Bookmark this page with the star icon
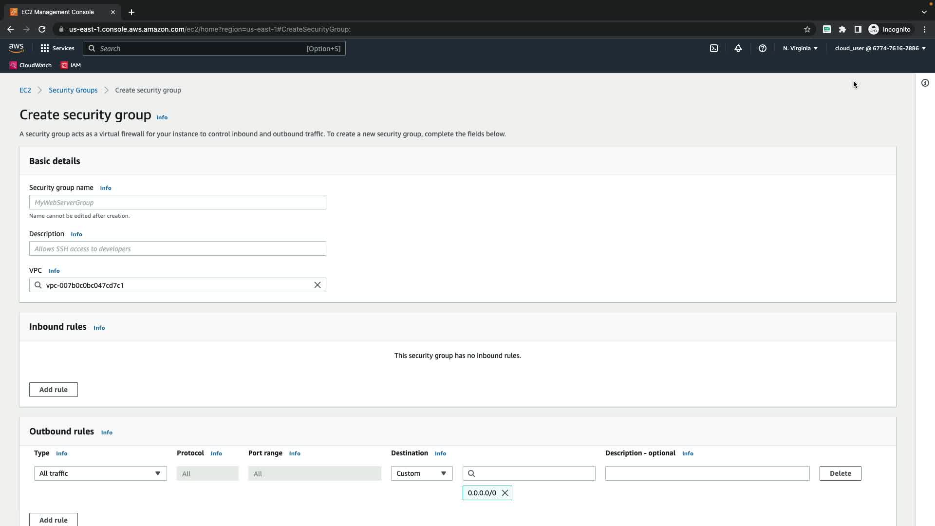 tap(807, 29)
